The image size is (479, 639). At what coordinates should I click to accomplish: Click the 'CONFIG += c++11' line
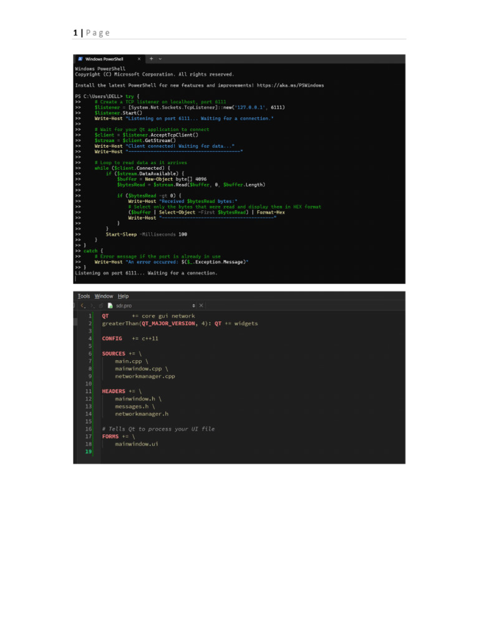pyautogui.click(x=130, y=339)
